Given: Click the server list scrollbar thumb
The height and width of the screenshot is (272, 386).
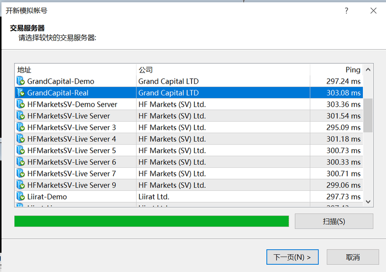Looking at the screenshot, I should [x=368, y=115].
